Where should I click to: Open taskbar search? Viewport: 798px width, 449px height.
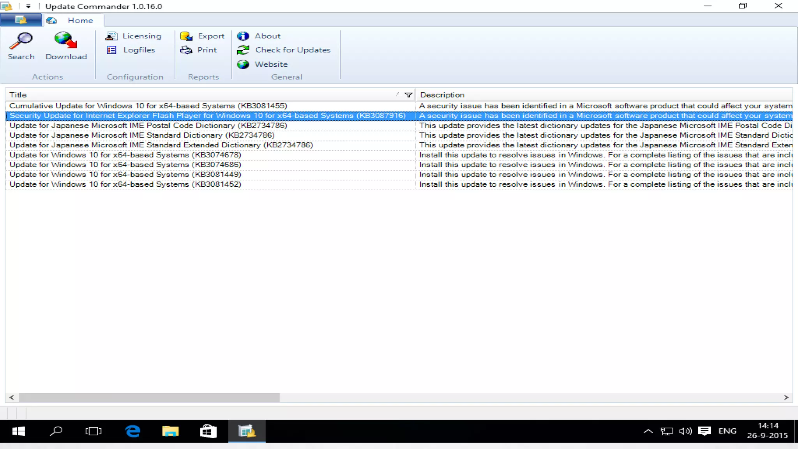56,431
